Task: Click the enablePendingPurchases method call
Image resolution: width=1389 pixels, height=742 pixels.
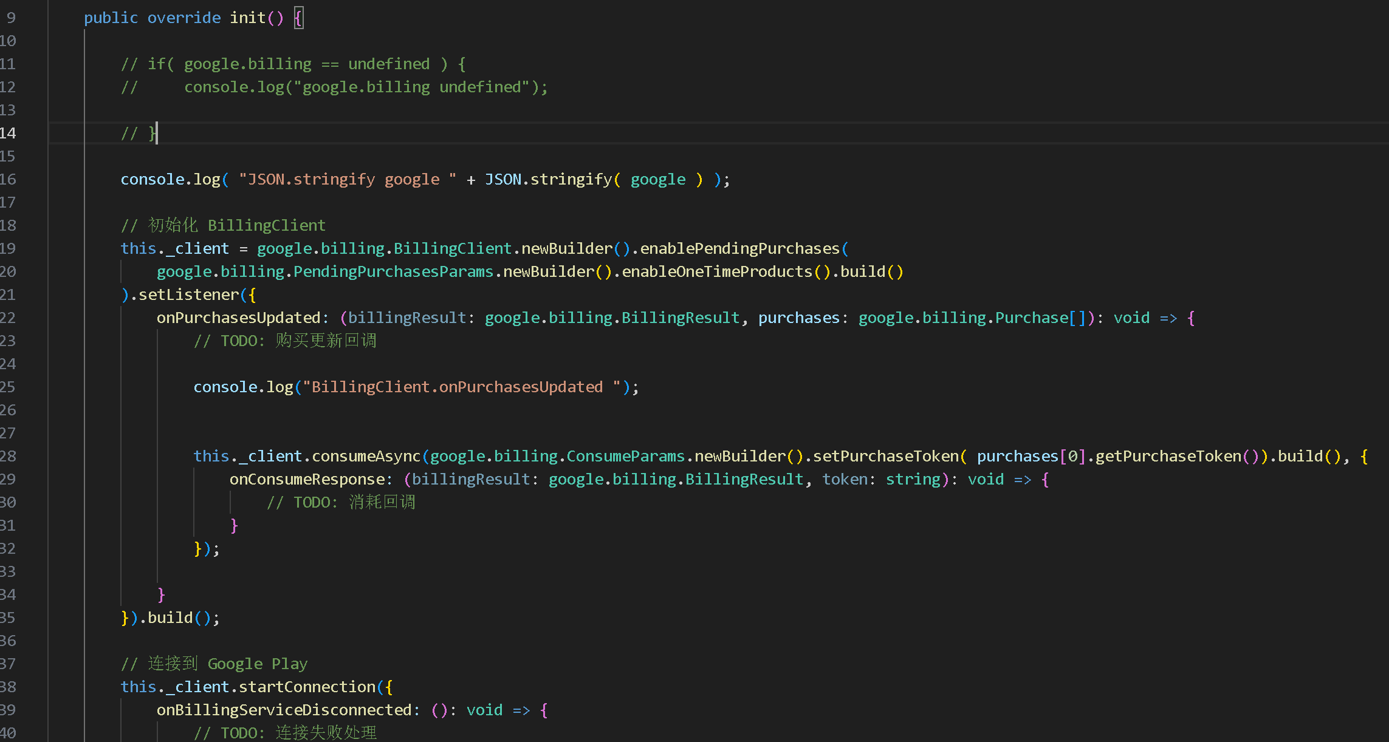Action: click(x=739, y=248)
